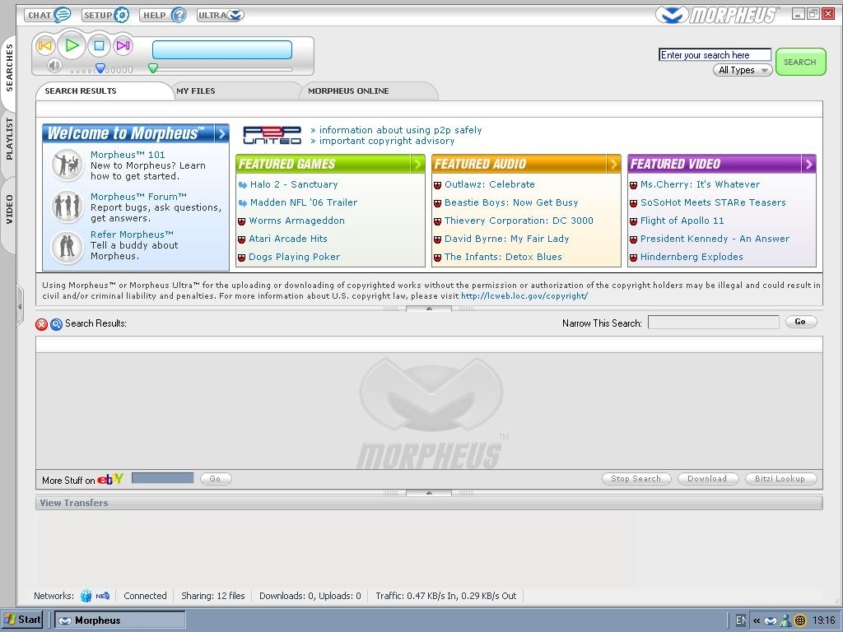
Task: Open Madden NFL '06 Trailer
Action: [303, 202]
